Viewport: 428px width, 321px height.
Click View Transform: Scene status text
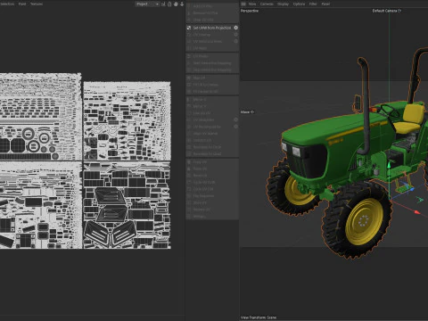coord(259,317)
